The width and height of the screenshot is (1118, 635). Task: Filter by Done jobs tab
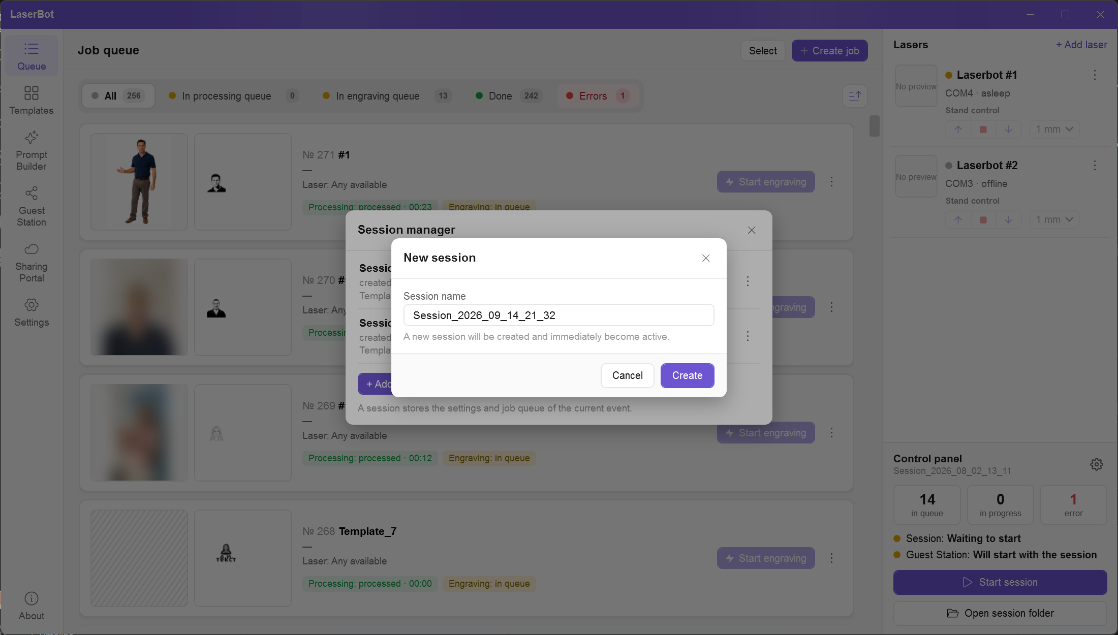click(x=509, y=96)
